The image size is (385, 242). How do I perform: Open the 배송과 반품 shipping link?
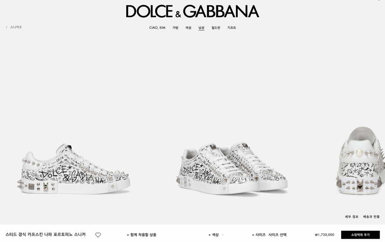371,216
